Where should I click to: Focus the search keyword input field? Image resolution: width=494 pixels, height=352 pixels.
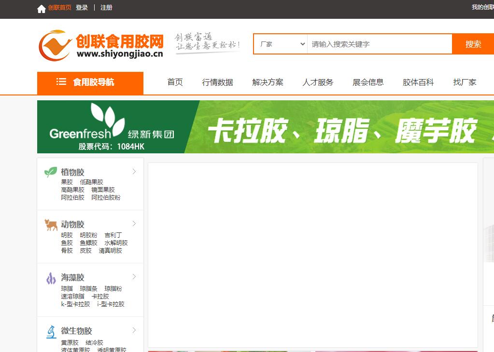point(379,44)
